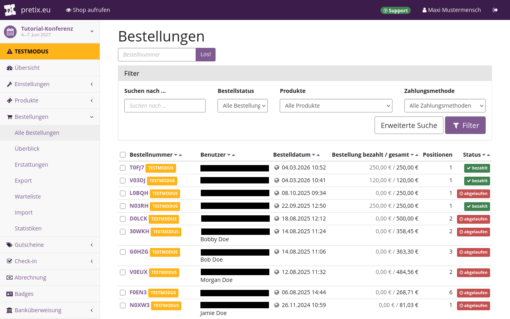
Task: Click the pretix logo icon
Action: pyautogui.click(x=10, y=10)
